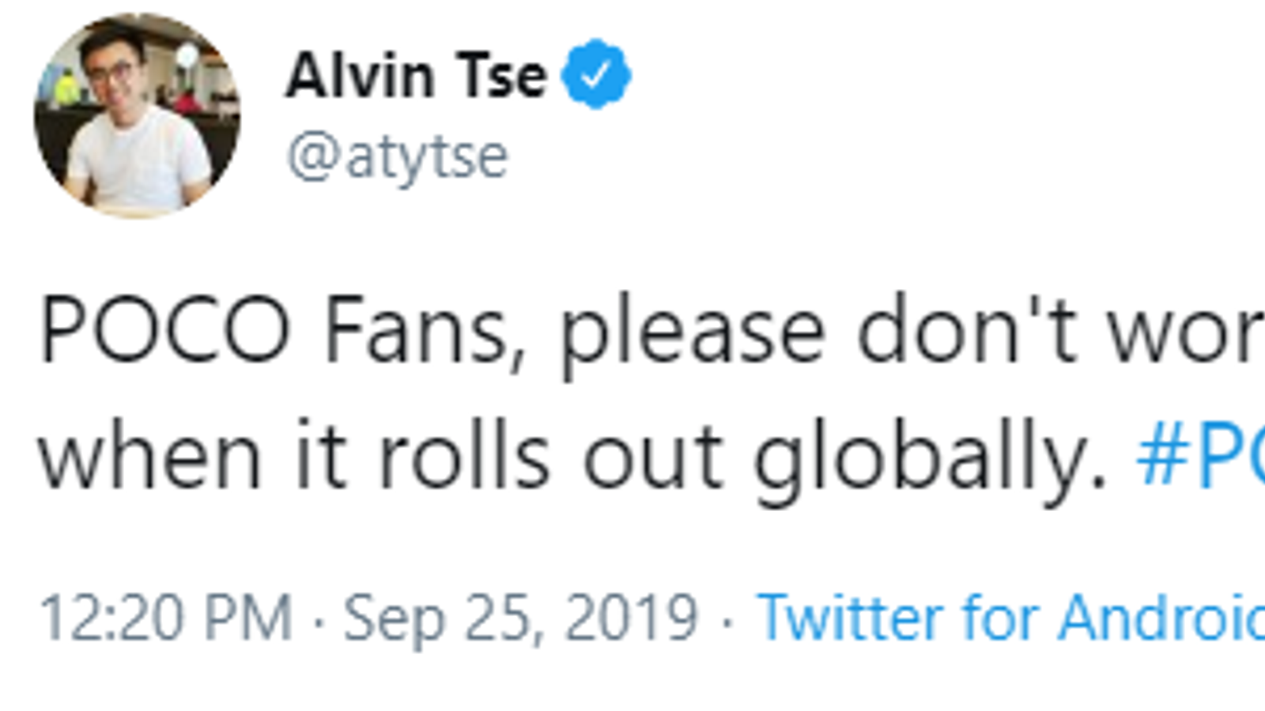Click the blue verified badge
The image size is (1265, 711).
point(595,74)
